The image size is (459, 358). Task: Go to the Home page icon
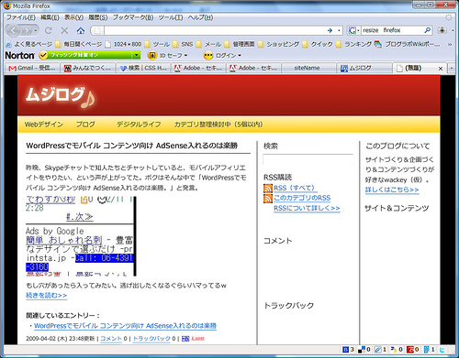pyautogui.click(x=81, y=30)
